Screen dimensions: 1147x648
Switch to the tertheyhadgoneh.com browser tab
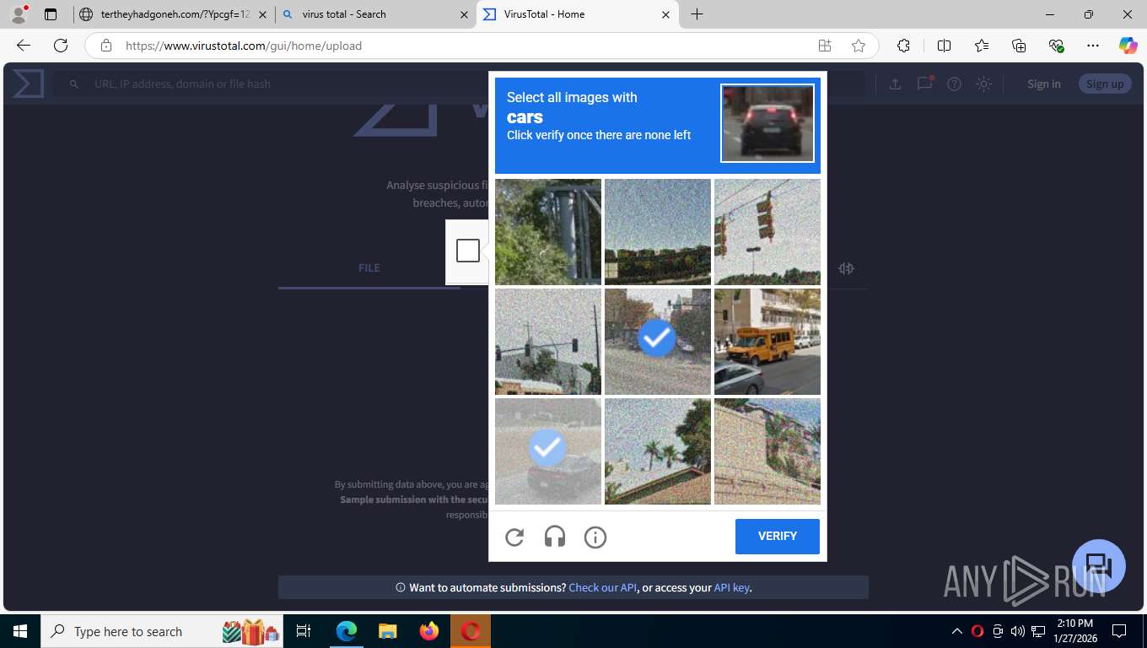tap(173, 14)
